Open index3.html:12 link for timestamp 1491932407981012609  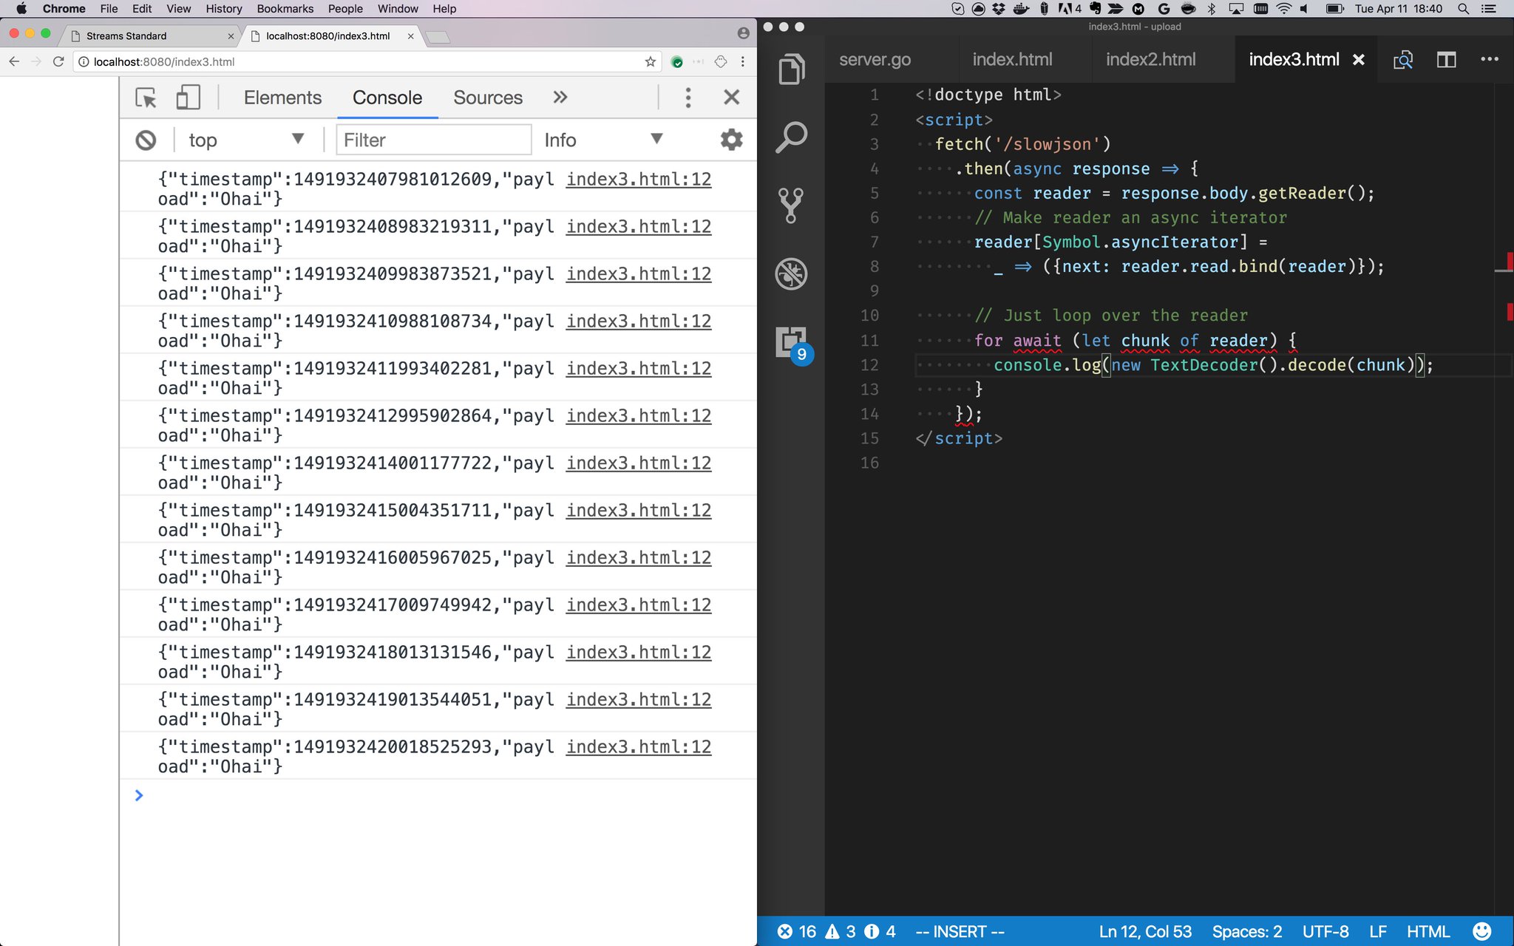639,179
